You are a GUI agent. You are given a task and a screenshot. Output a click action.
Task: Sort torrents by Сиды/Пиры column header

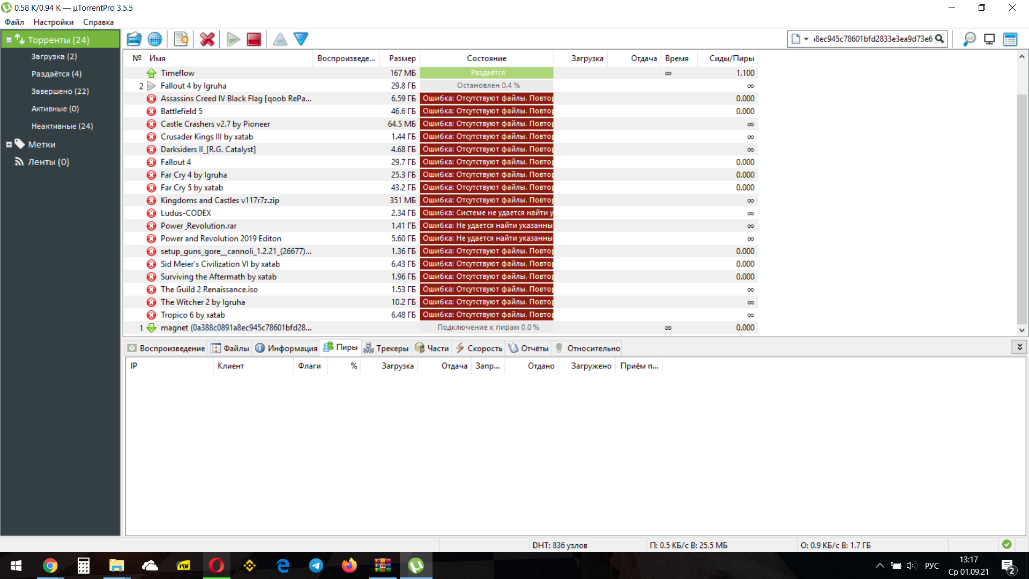pos(728,58)
